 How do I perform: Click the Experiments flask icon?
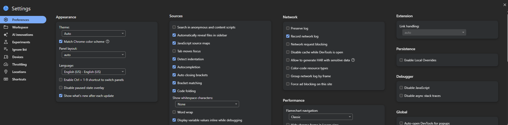(6, 42)
